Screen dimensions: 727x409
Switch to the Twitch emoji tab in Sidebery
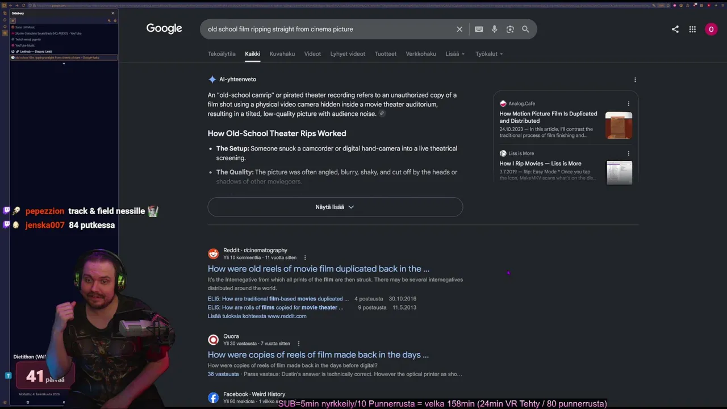(64, 39)
